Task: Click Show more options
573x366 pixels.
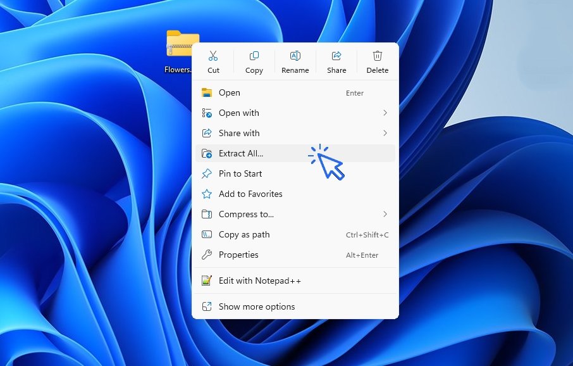Action: click(x=256, y=306)
